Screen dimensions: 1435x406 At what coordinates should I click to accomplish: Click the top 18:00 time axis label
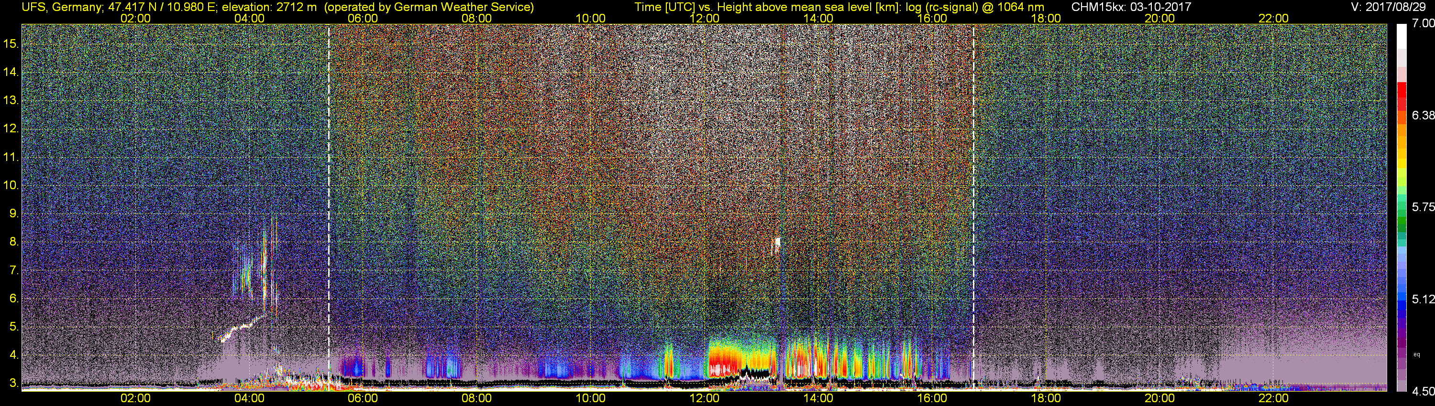point(1046,18)
